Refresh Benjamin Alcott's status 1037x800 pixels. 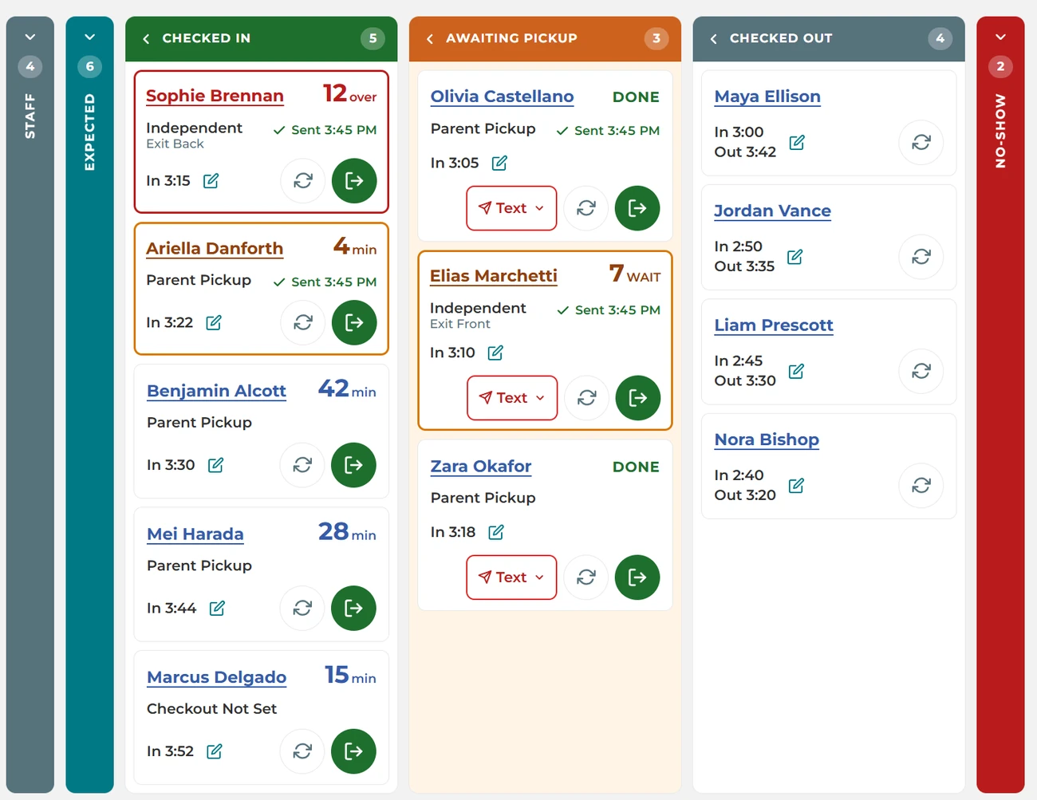302,465
